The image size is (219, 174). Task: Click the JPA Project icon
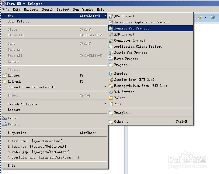[x=111, y=16]
